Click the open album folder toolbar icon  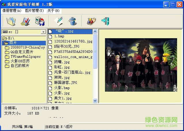[x=11, y=21]
